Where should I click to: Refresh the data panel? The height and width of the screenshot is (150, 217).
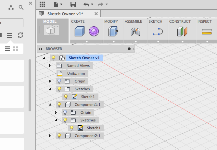click(20, 35)
